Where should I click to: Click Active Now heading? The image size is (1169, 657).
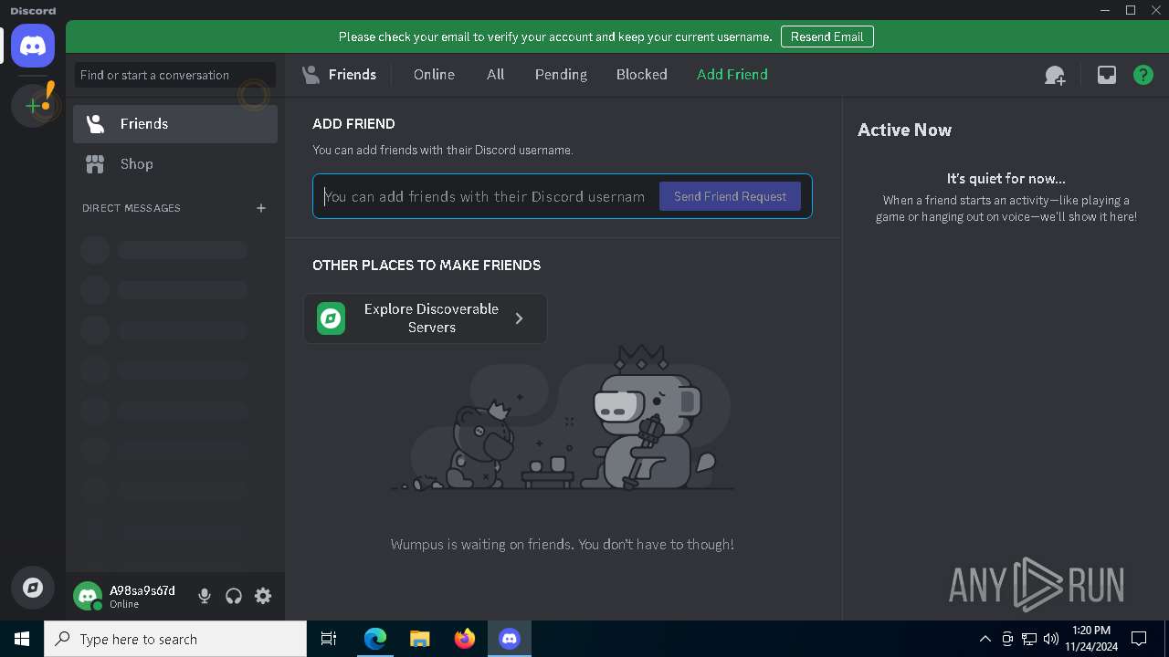(x=904, y=130)
